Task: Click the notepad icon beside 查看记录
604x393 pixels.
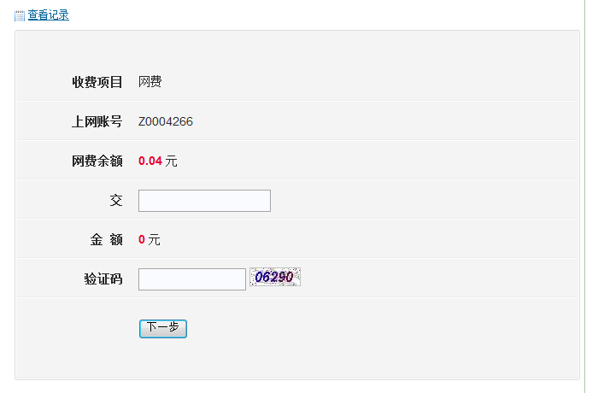Action: [x=20, y=15]
